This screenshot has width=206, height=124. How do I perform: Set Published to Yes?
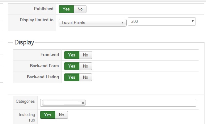click(x=66, y=9)
